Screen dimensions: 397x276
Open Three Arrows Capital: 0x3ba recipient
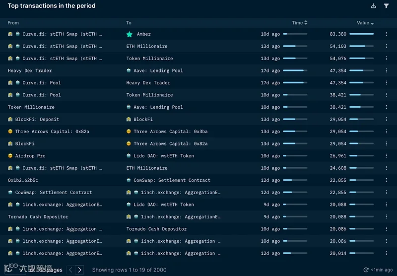(x=170, y=132)
